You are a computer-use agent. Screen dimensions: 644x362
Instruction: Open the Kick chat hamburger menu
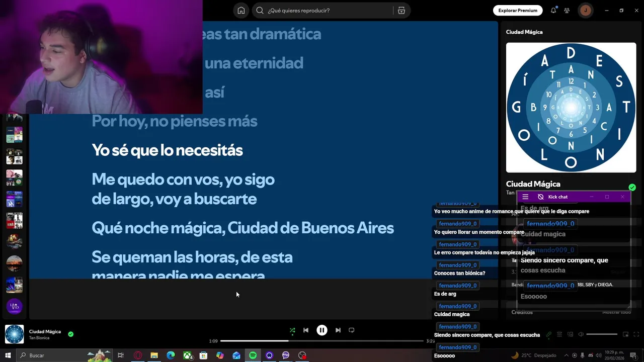pos(525,197)
